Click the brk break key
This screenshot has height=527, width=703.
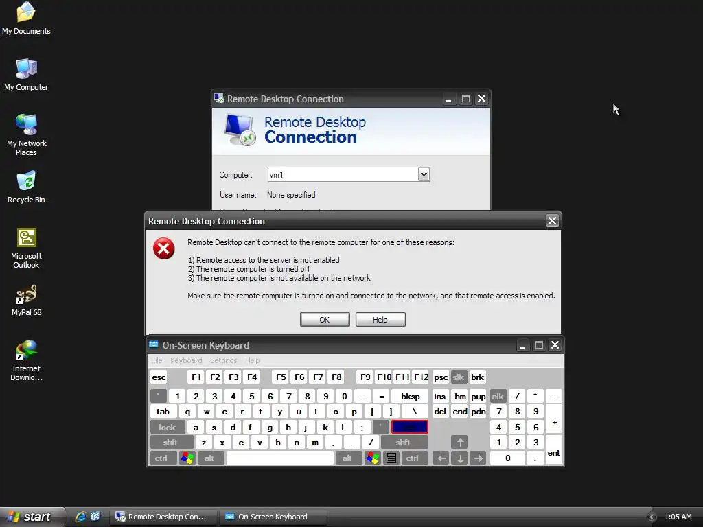(478, 377)
